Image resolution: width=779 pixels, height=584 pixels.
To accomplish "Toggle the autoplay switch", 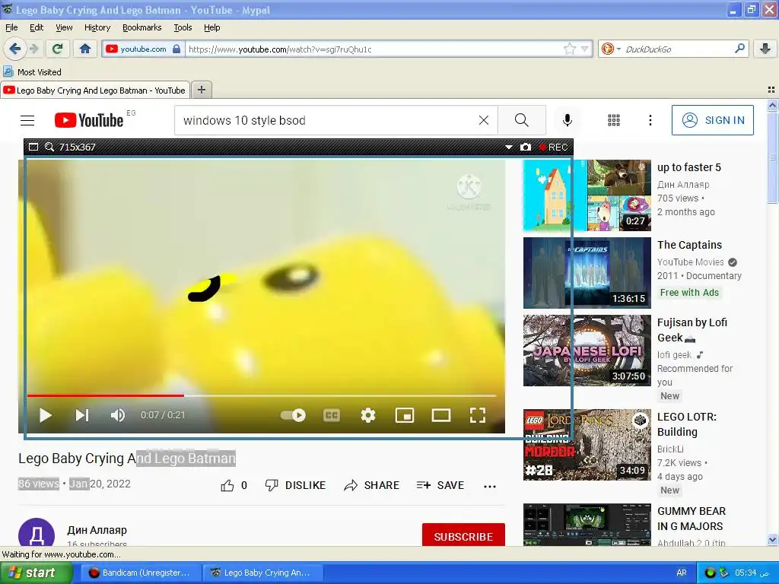I will [293, 415].
